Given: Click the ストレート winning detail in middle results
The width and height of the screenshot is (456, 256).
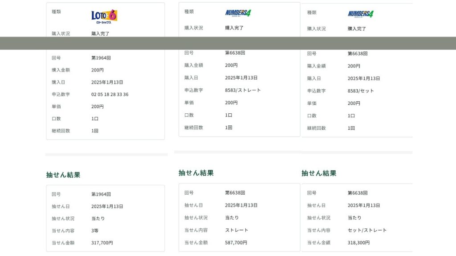Looking at the screenshot, I should [x=236, y=230].
